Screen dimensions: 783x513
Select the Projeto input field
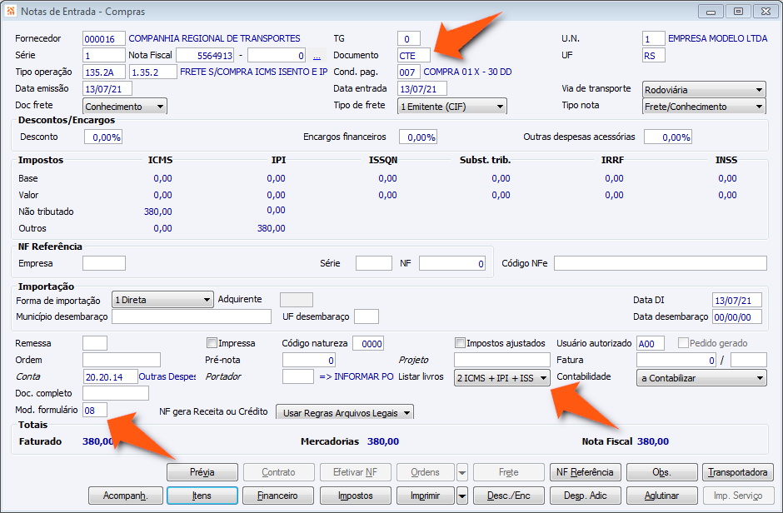coord(501,360)
